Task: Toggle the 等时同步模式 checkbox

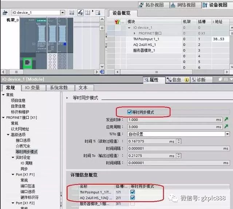Action: click(129, 112)
